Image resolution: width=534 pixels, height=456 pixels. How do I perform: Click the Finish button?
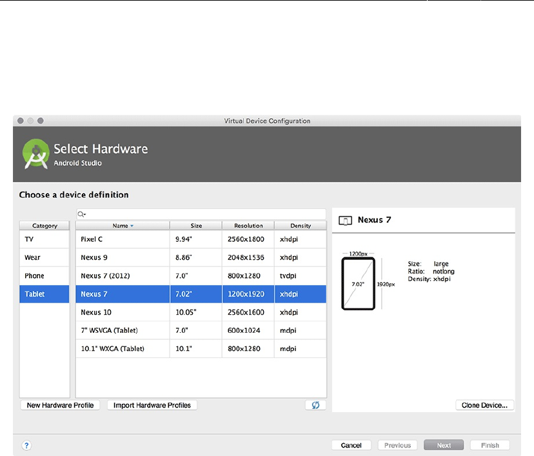[489, 445]
